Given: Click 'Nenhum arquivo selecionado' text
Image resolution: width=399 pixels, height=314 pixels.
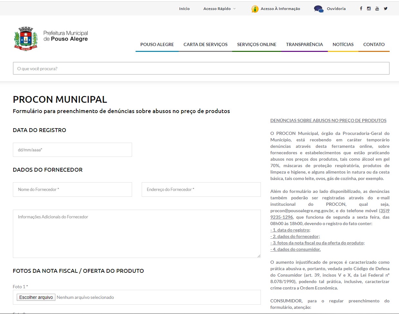Looking at the screenshot, I should pyautogui.click(x=85, y=297).
